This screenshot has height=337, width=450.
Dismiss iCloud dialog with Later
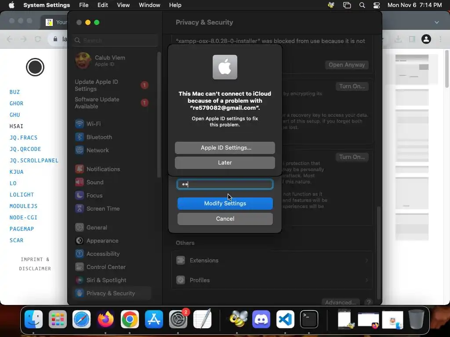click(x=225, y=162)
